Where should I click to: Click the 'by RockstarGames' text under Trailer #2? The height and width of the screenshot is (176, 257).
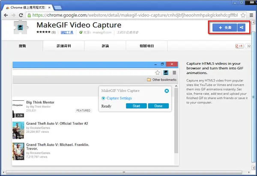pyautogui.click(x=38, y=128)
